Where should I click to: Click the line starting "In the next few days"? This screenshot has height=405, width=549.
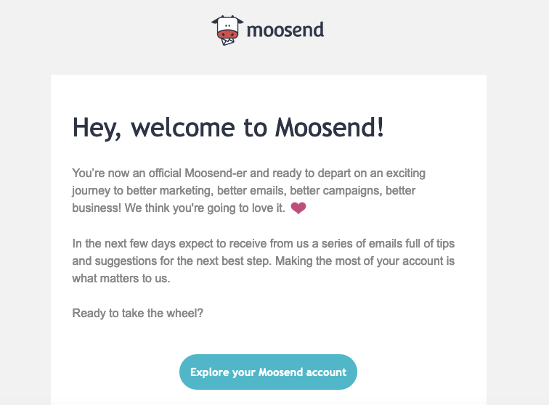click(x=263, y=243)
